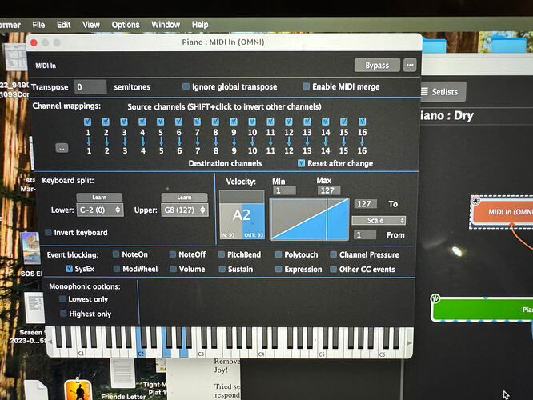Click the C2 key on piano keyboard
Image resolution: width=533 pixels, height=400 pixels.
coord(141,354)
